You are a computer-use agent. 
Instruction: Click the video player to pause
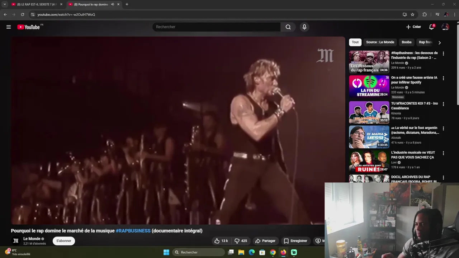(x=178, y=130)
